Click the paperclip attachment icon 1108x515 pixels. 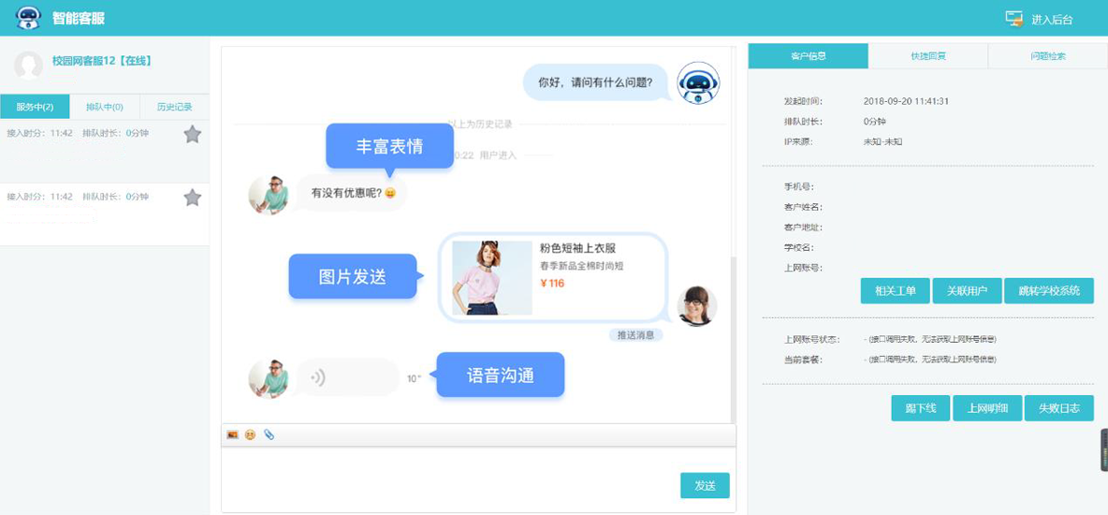point(269,434)
